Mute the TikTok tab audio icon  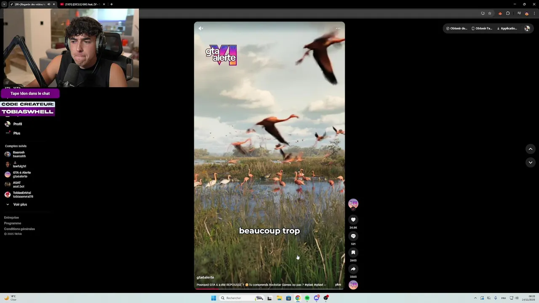click(x=49, y=4)
